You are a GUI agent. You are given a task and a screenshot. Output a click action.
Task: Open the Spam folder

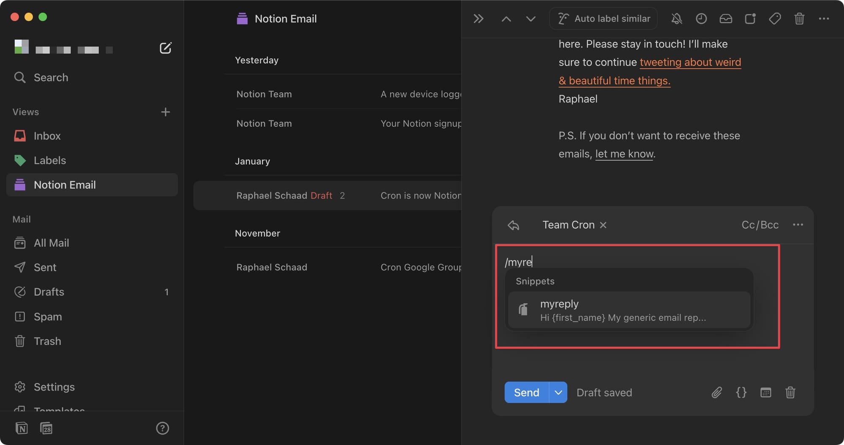click(x=92, y=316)
